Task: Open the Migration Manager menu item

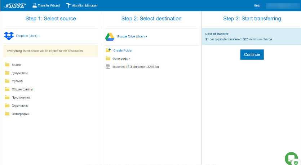Action: tap(85, 5)
